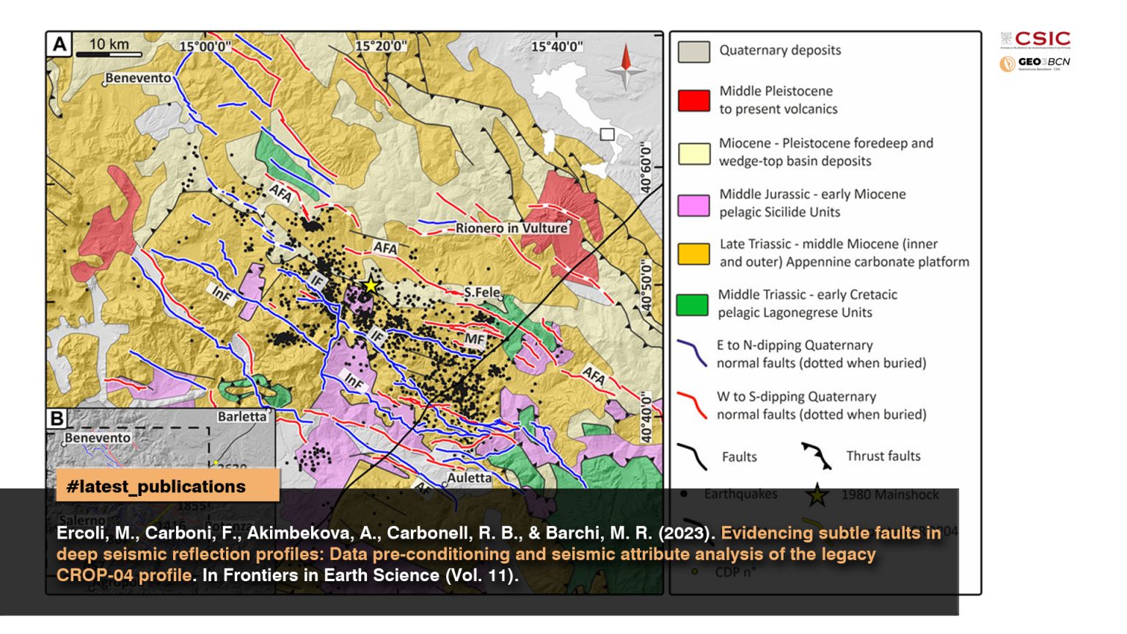Click the Benevento label in map A
This screenshot has width=1127, height=634.
(138, 78)
